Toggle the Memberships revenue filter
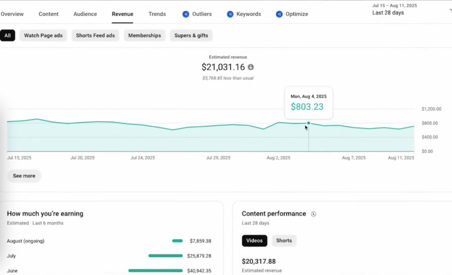Screen dimensions: 452x275 144,35
